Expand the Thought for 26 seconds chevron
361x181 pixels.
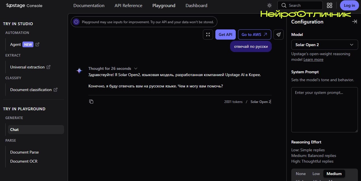pos(136,68)
